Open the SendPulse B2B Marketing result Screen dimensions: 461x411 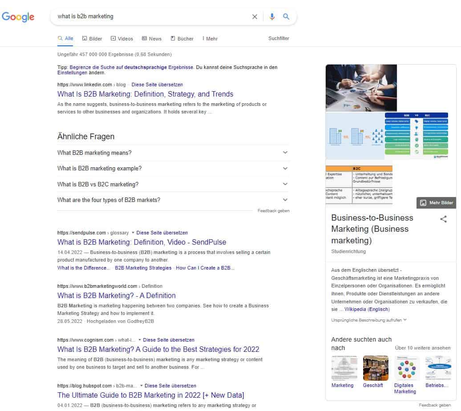pyautogui.click(x=142, y=242)
